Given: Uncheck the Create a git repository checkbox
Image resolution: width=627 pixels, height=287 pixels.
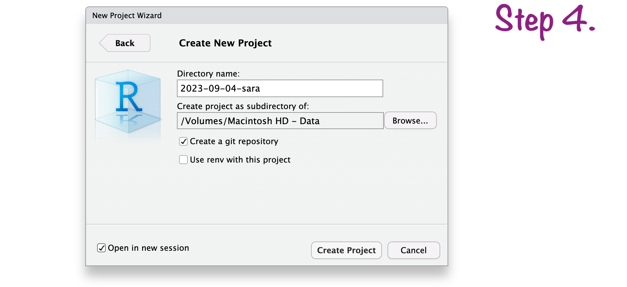Looking at the screenshot, I should click(183, 141).
